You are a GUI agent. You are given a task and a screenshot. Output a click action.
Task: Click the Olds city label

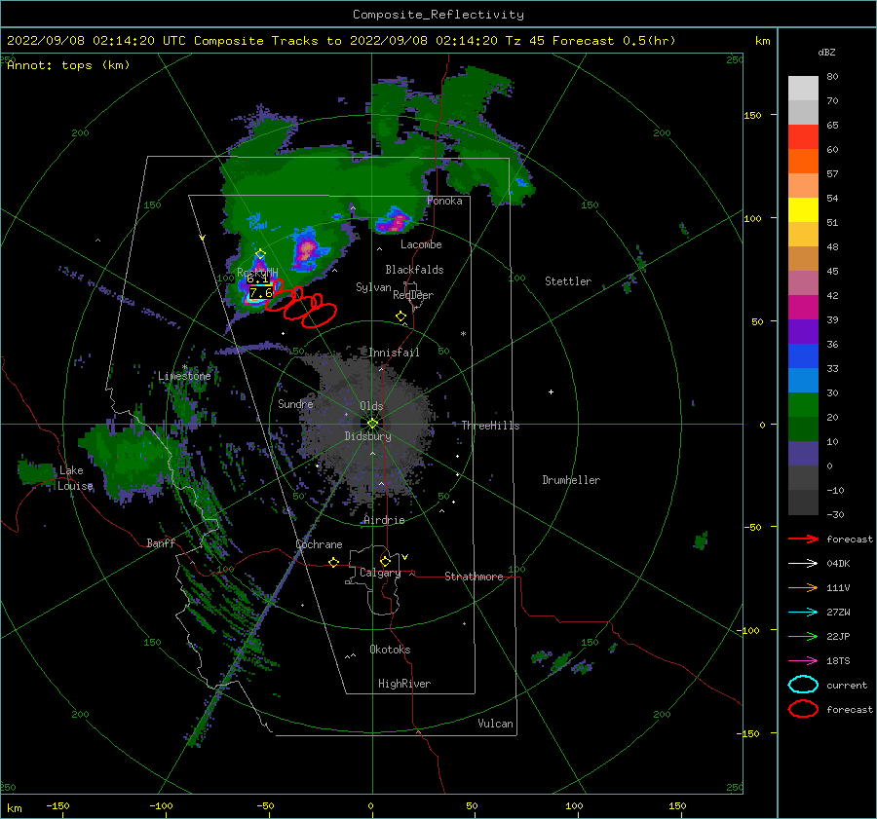(x=371, y=406)
